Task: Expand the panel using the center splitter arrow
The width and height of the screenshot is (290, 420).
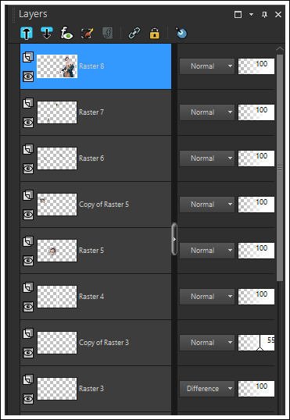Action: 174,239
